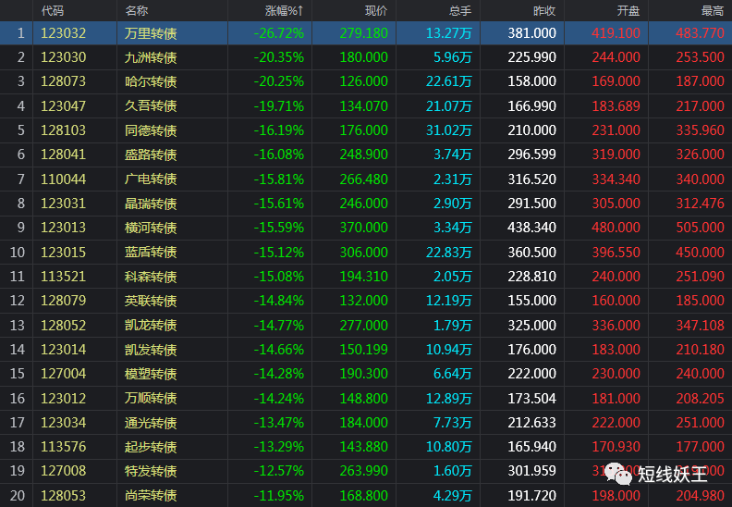
Task: Click high price 505.000
Action: 700,228
